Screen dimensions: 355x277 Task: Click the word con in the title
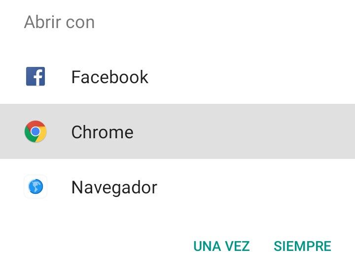[x=80, y=23]
